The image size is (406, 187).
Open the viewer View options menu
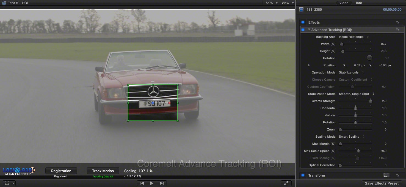click(288, 3)
